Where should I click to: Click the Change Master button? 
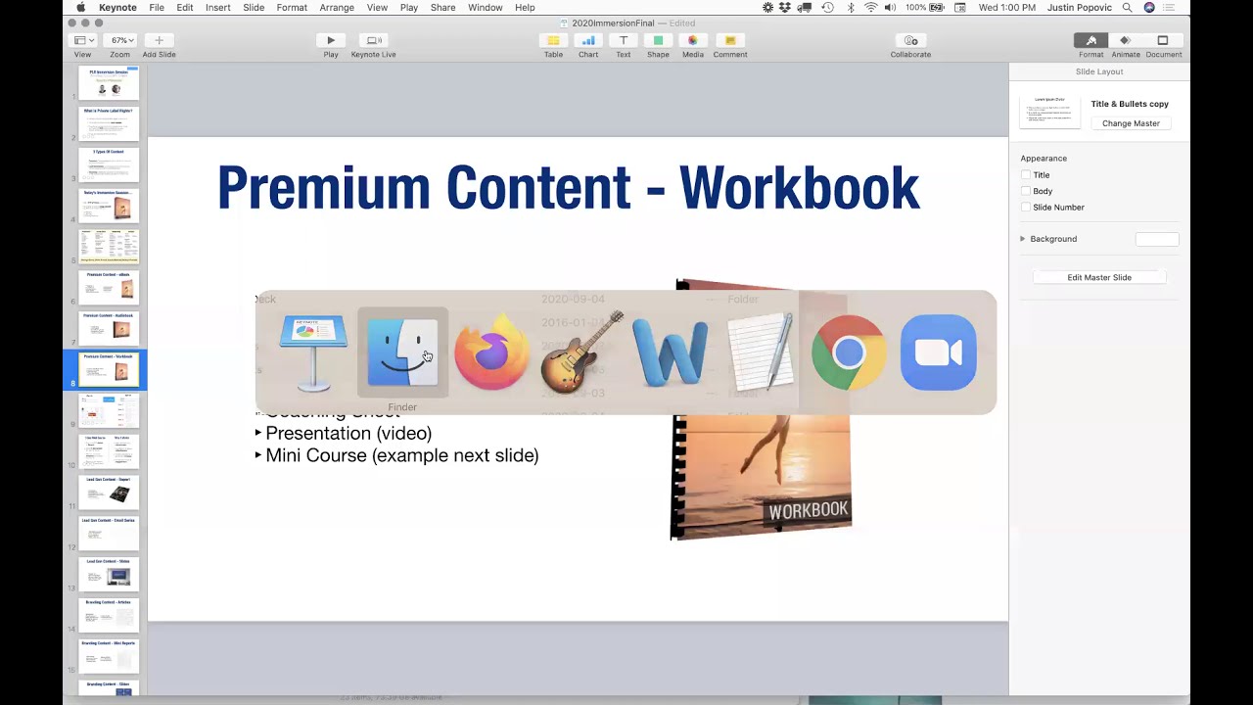[1131, 123]
